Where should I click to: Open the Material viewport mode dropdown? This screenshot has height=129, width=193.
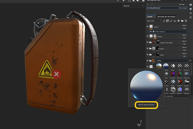[133, 6]
